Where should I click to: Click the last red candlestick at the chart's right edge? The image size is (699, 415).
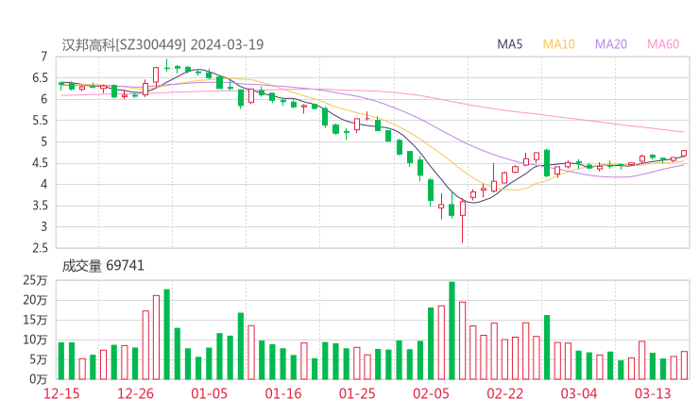[684, 154]
